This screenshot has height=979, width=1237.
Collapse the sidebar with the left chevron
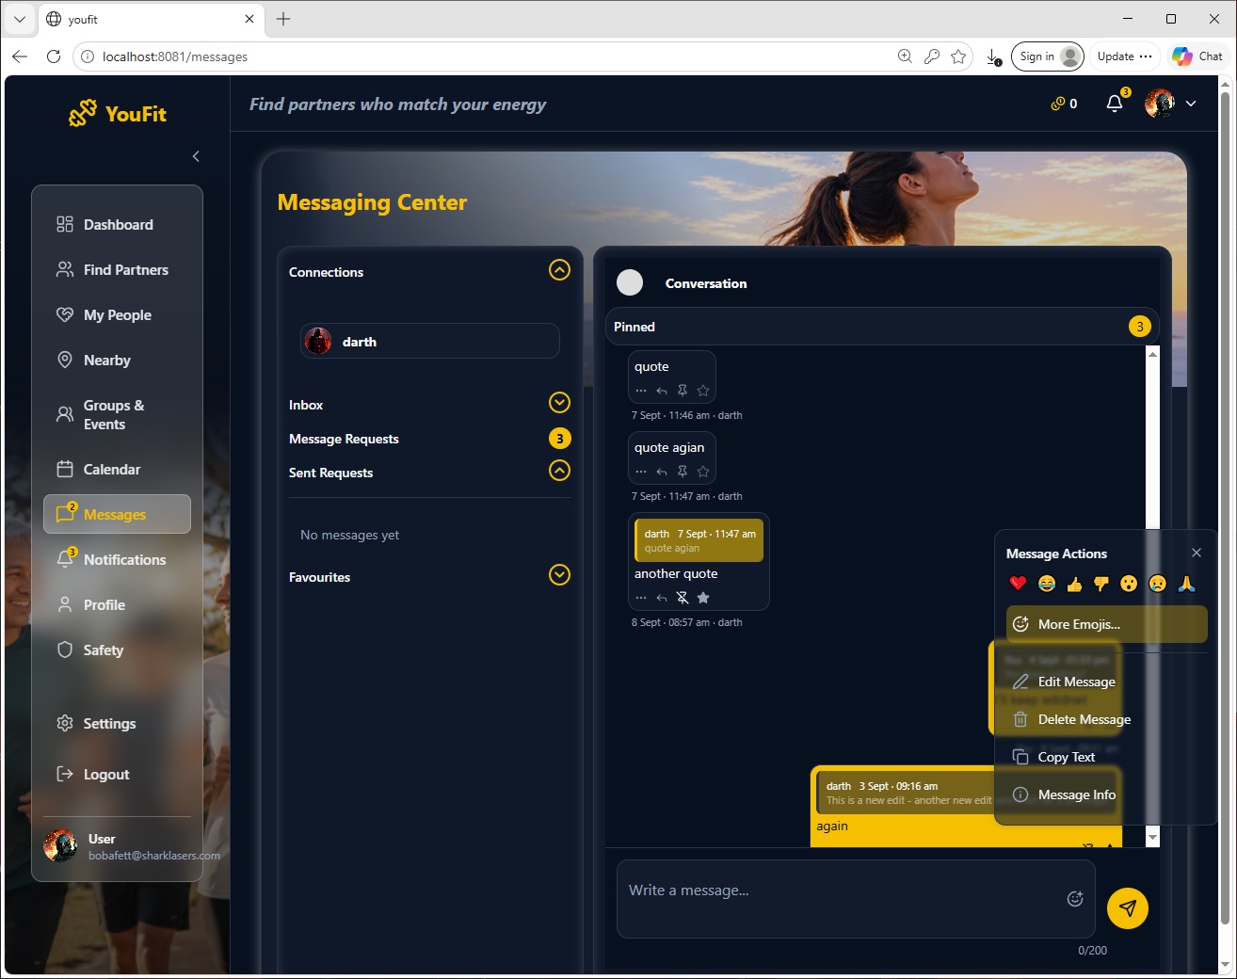tap(196, 156)
